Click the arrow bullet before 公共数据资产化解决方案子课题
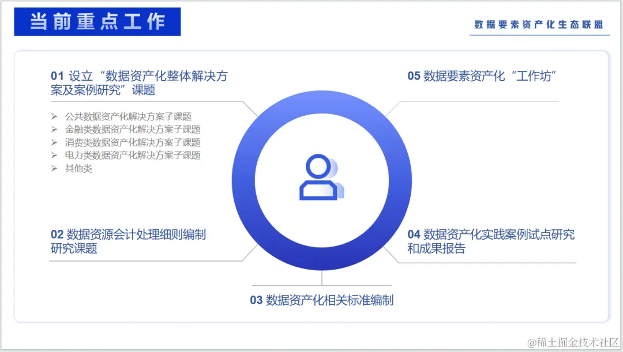This screenshot has width=623, height=352. pos(54,116)
